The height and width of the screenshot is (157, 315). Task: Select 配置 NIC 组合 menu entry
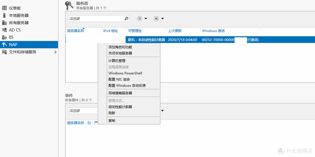pyautogui.click(x=119, y=79)
